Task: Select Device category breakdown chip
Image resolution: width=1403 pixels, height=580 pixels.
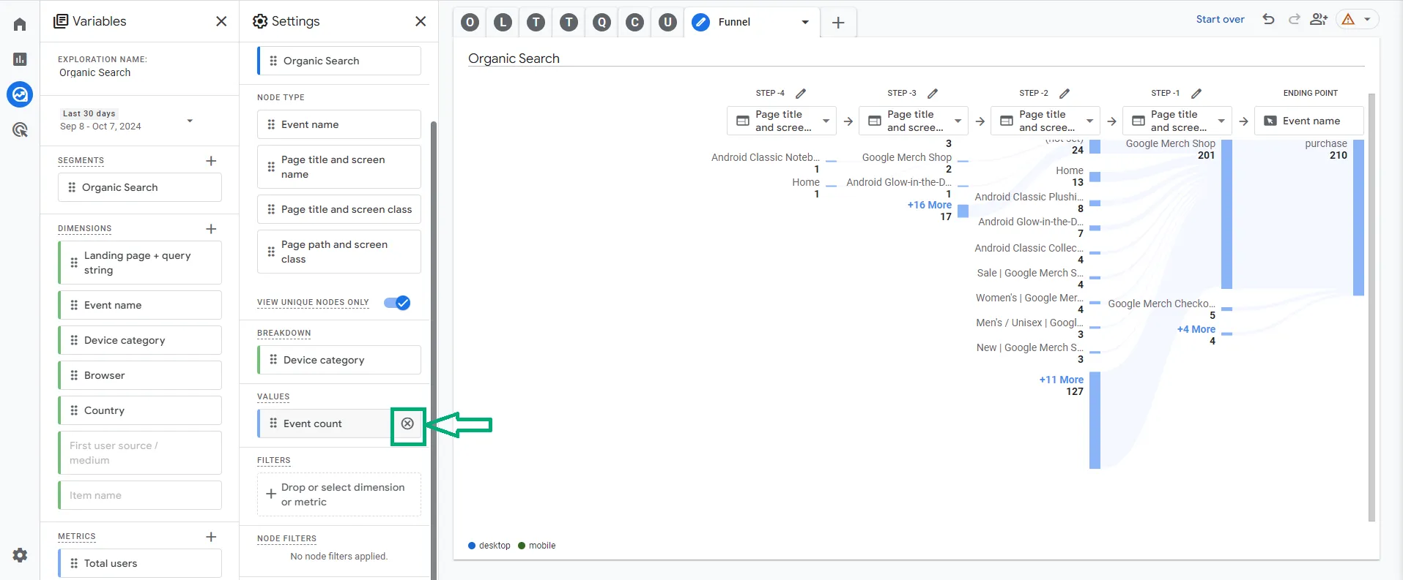Action: 339,360
